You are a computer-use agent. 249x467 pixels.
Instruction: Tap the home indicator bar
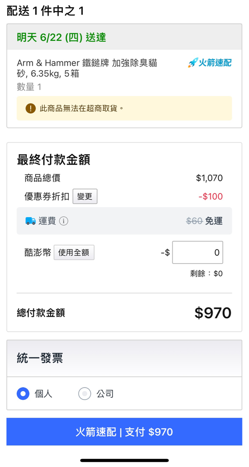click(x=124, y=460)
